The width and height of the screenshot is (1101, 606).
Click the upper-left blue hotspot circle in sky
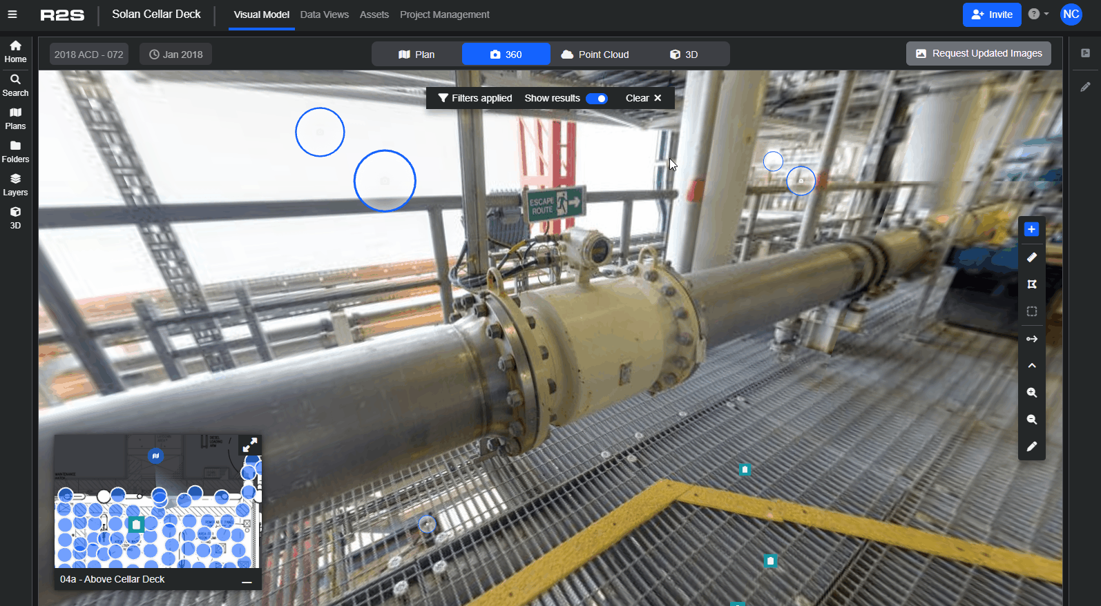[x=320, y=132]
